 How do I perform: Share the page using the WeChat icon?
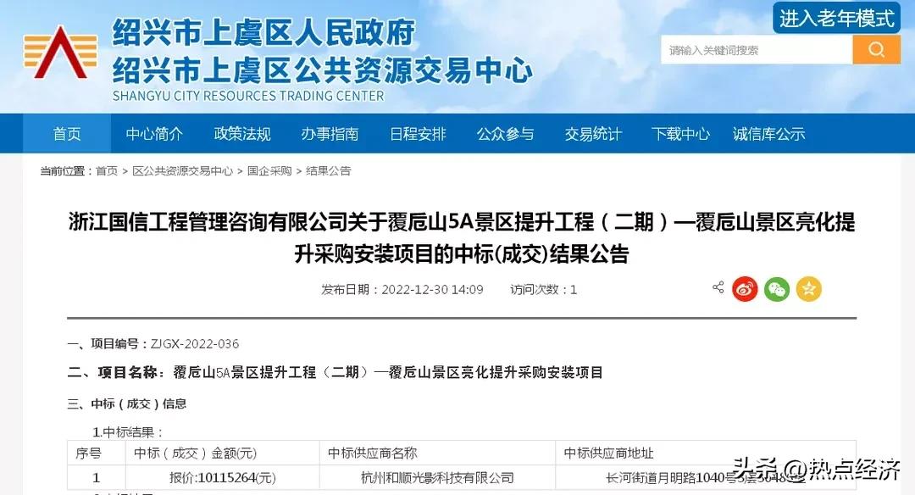pos(776,289)
